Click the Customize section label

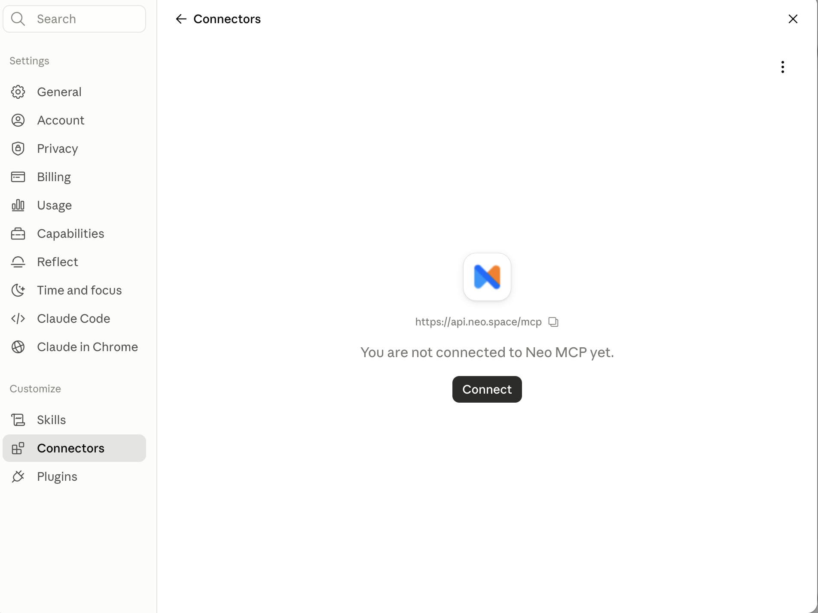coord(35,389)
